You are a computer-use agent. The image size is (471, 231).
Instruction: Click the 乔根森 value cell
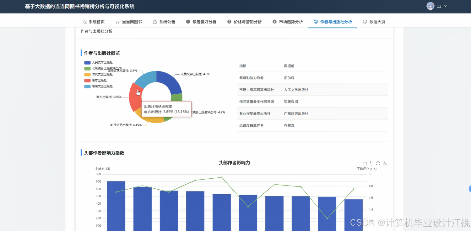(x=289, y=125)
